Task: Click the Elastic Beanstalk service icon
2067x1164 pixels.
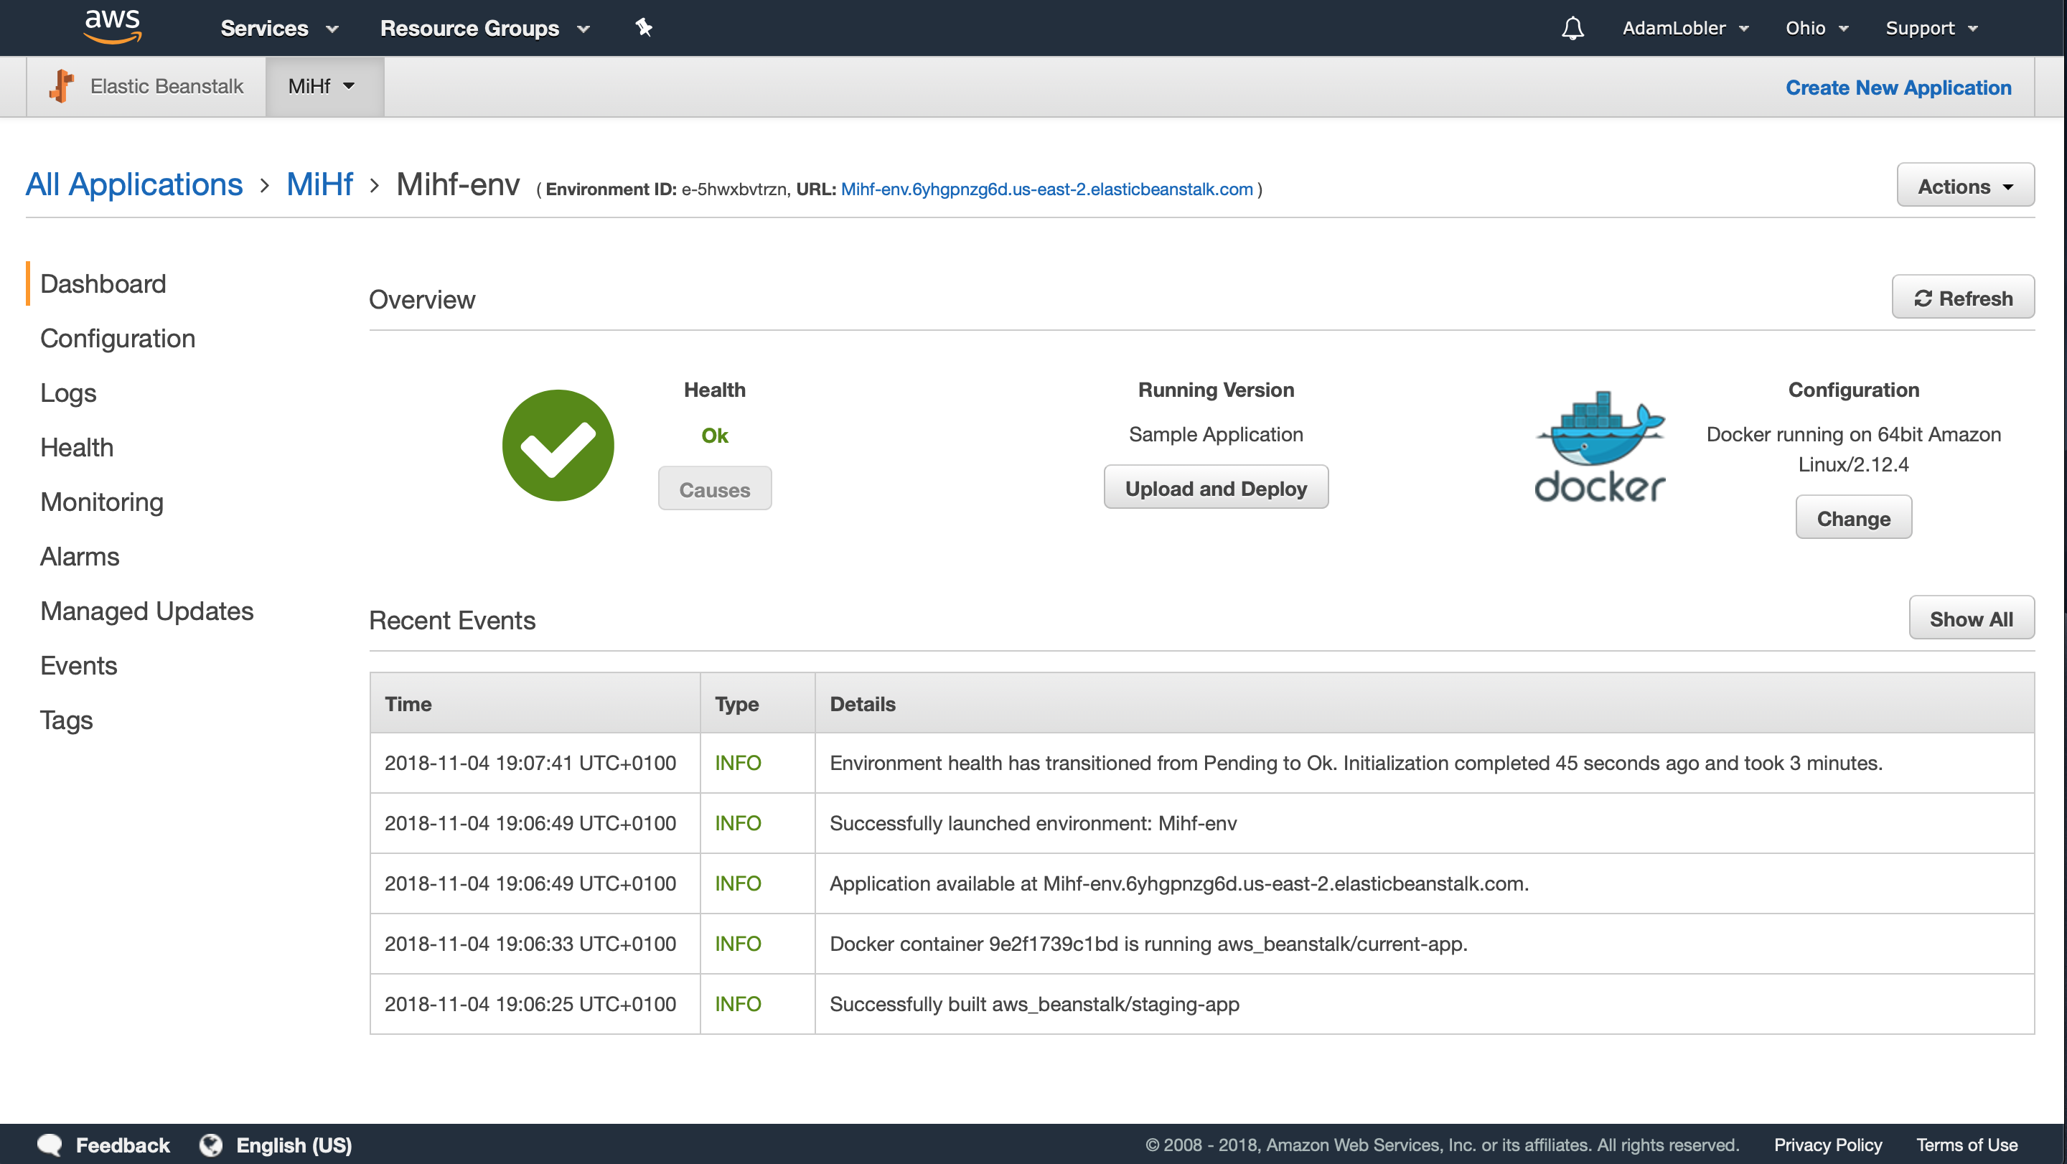Action: tap(62, 86)
